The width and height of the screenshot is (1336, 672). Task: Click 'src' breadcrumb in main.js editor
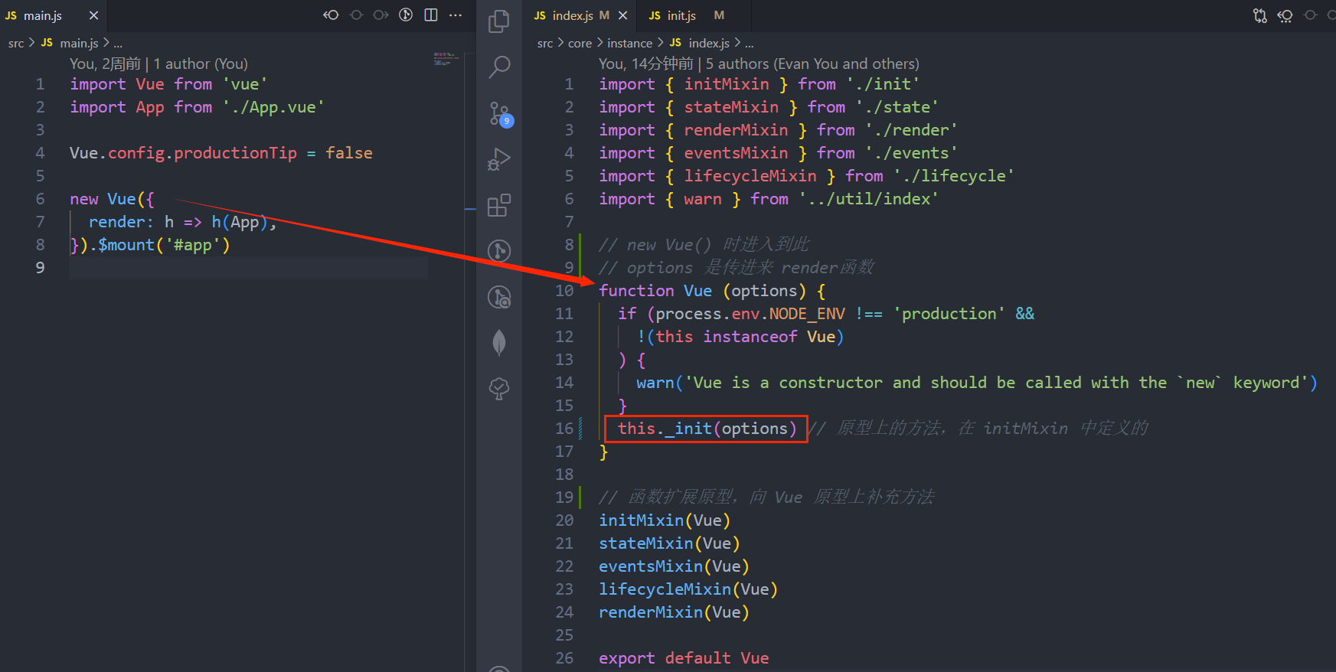[16, 44]
